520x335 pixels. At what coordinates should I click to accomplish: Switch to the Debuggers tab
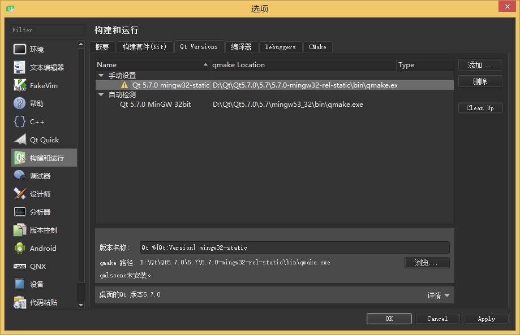tap(280, 47)
